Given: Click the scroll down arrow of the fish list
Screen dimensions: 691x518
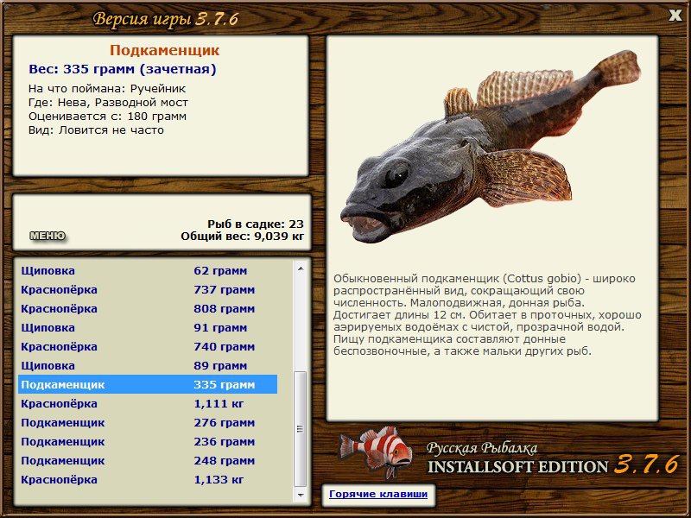Looking at the screenshot, I should [301, 495].
